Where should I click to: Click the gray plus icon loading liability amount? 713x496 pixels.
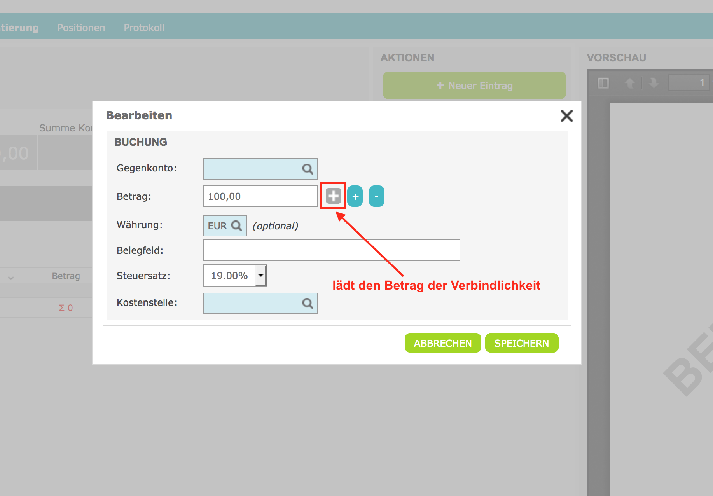[333, 196]
